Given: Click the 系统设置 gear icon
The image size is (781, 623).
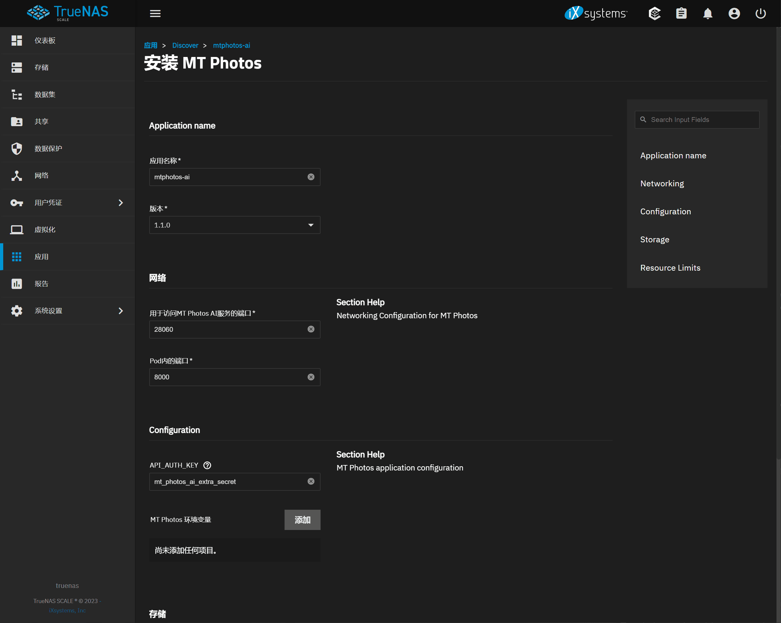Looking at the screenshot, I should [17, 311].
